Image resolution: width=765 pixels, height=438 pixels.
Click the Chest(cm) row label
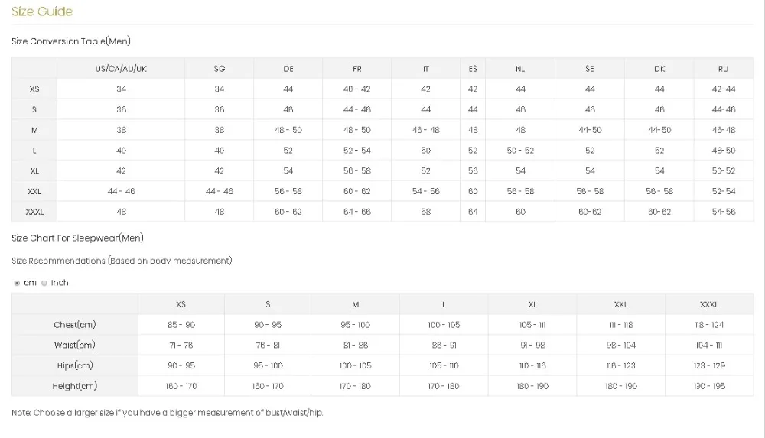pyautogui.click(x=75, y=325)
